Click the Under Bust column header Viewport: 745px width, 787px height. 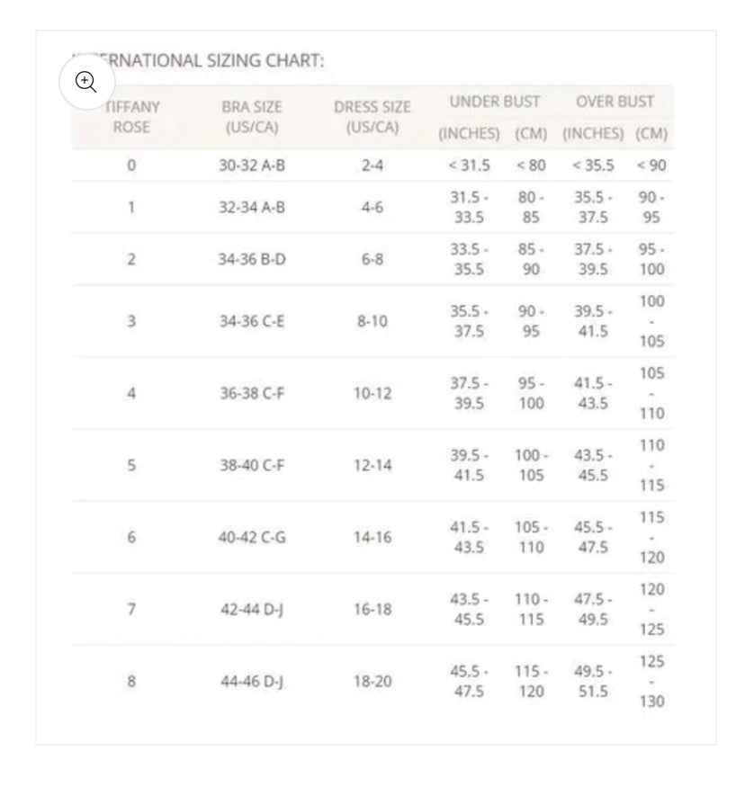(494, 102)
